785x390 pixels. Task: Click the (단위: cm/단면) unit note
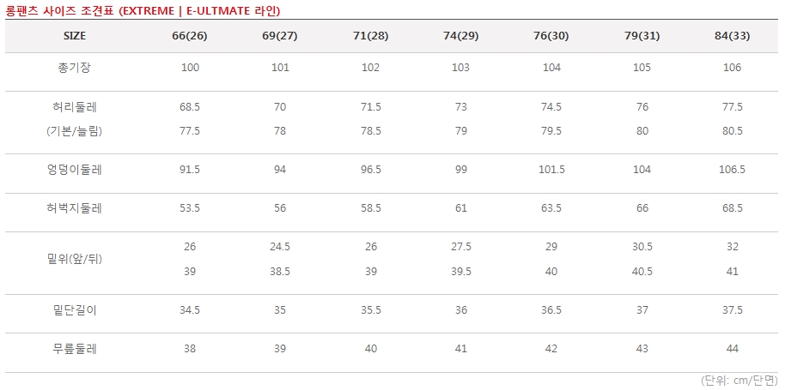pos(739,380)
